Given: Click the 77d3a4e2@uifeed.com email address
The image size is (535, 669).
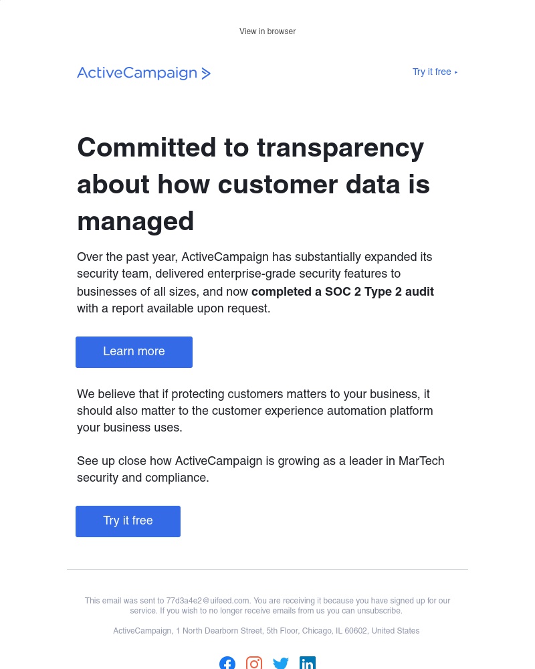Looking at the screenshot, I should (x=208, y=601).
